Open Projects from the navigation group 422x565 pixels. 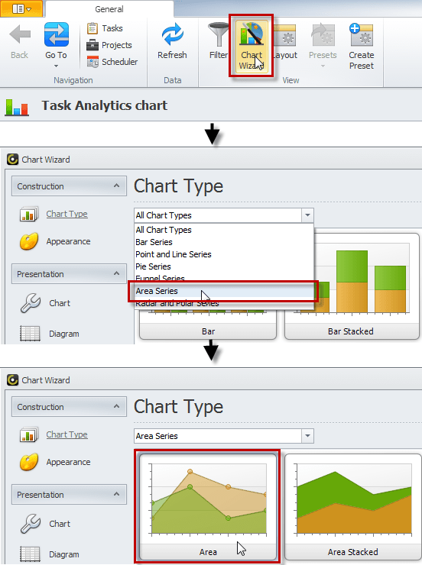coord(109,45)
